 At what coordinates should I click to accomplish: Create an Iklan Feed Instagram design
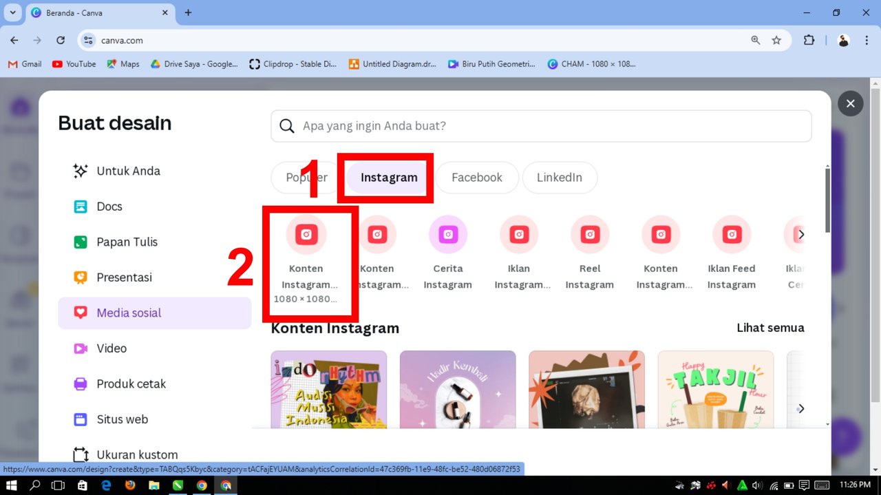732,253
